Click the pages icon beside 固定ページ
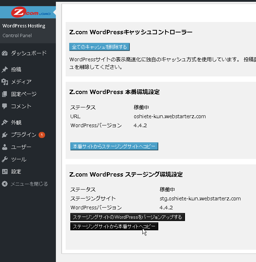256x262 pixels. coord(5,94)
